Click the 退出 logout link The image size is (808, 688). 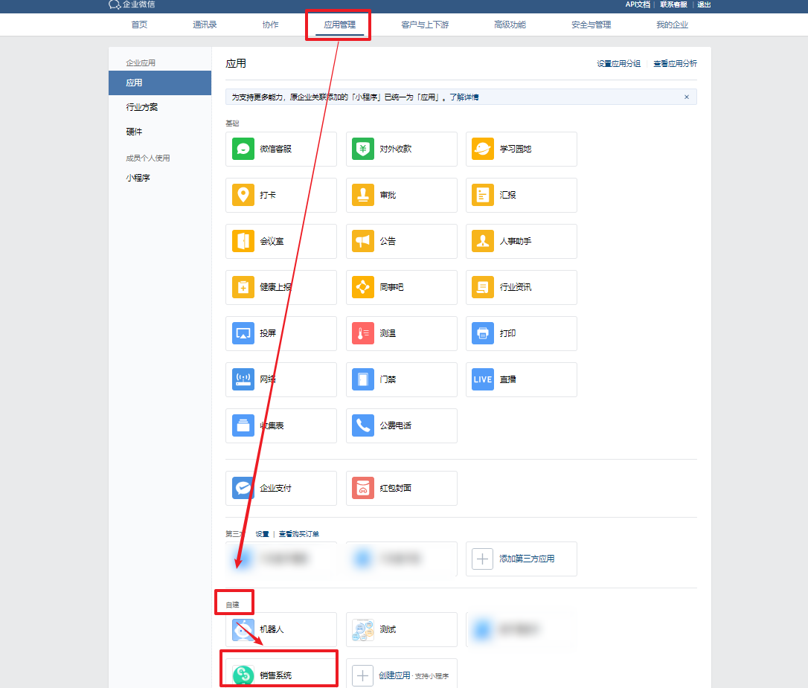click(x=704, y=4)
